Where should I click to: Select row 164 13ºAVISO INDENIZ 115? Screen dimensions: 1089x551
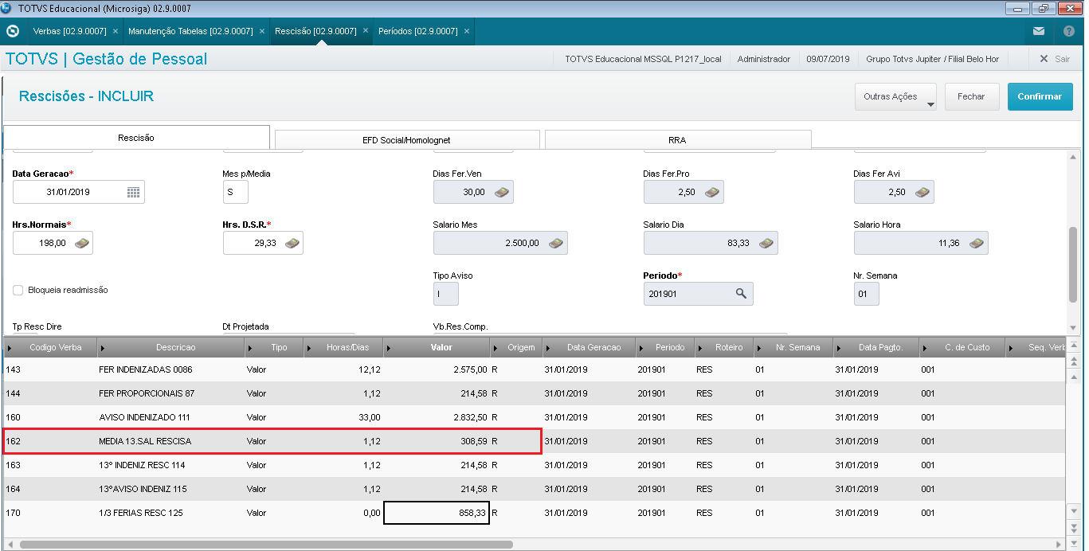(535, 489)
